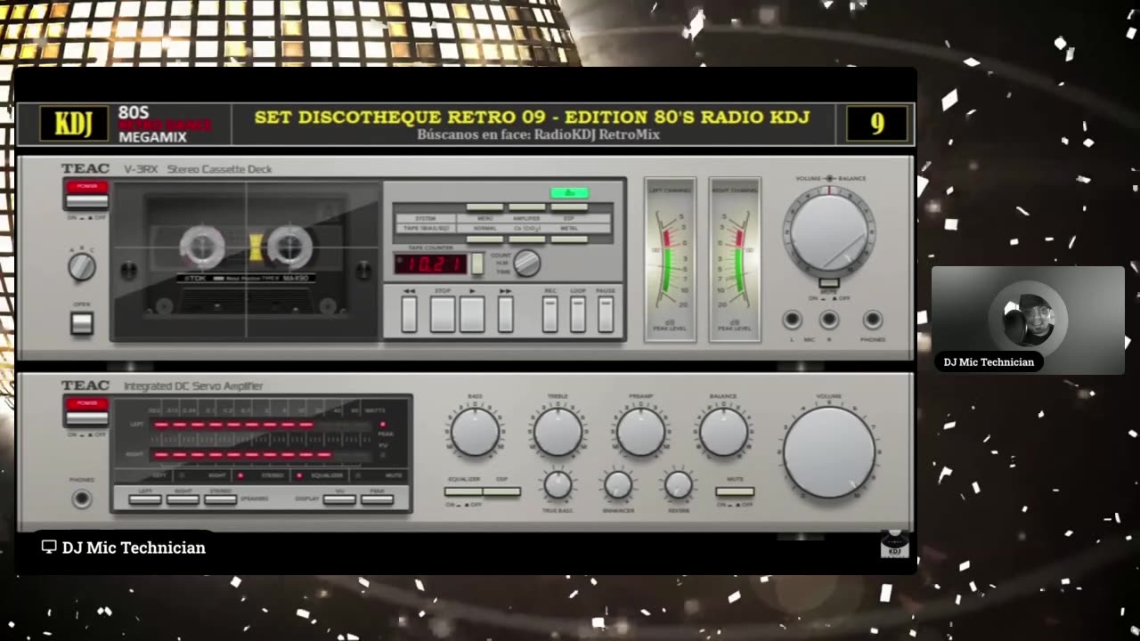Click the deck PHONES jack
1140x641 pixels.
(x=873, y=320)
